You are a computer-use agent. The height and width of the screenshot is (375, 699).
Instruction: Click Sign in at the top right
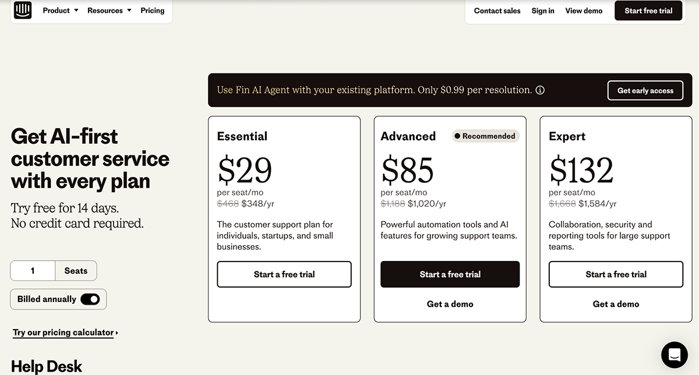tap(542, 10)
